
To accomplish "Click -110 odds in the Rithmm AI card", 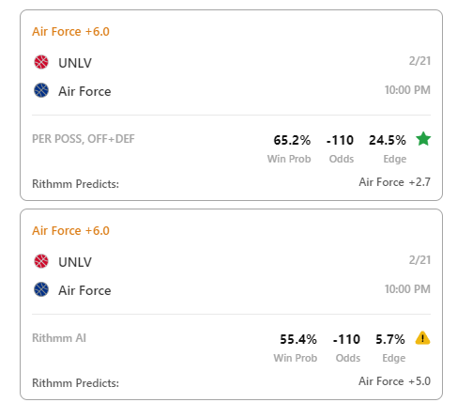I will (x=346, y=339).
